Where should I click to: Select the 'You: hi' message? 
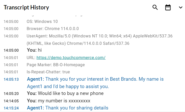(x=34, y=50)
